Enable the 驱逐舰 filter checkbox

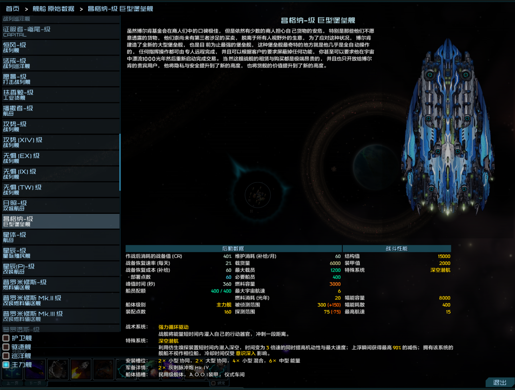[x=6, y=347]
